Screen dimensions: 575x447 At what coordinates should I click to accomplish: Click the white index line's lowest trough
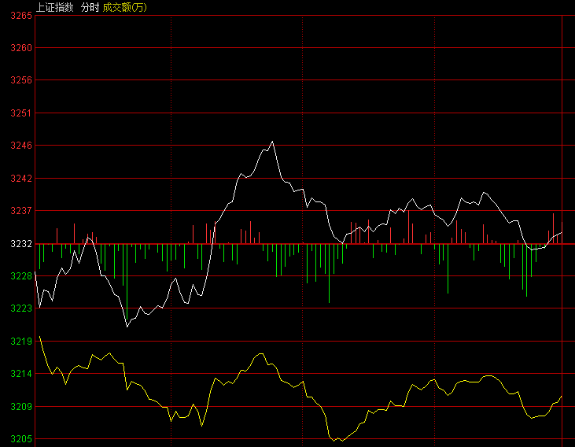click(127, 327)
